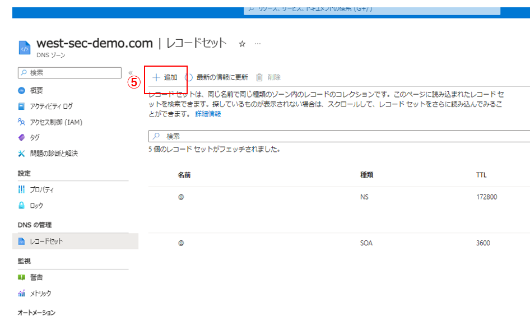The width and height of the screenshot is (530, 334).
Task: Click the 追加 plus button
Action: click(165, 77)
